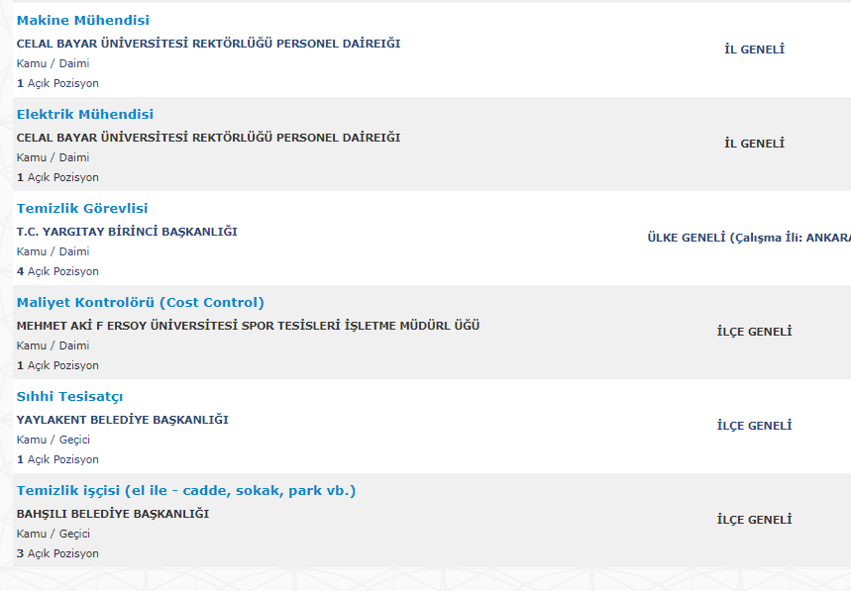Screen dimensions: 851x591
Task: Click Mehmet Akif Ersoy Üniversitesi employer name
Action: 248,326
